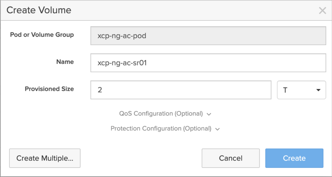
Task: Expand QoS Configuration (Optional) section
Action: [x=161, y=114]
